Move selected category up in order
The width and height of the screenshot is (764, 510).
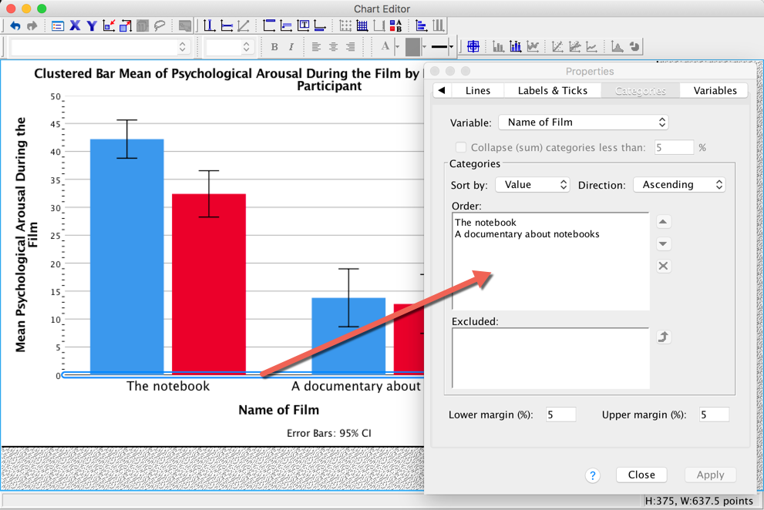(x=663, y=222)
